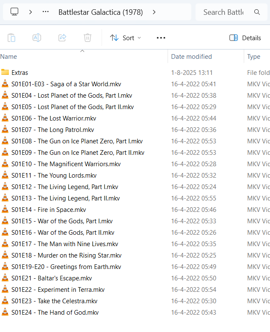Select the Extras folder icon

tap(5, 72)
